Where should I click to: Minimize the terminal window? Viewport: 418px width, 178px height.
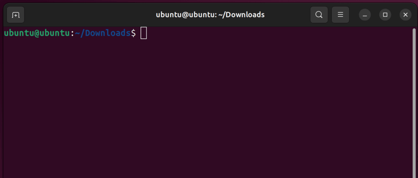(365, 15)
